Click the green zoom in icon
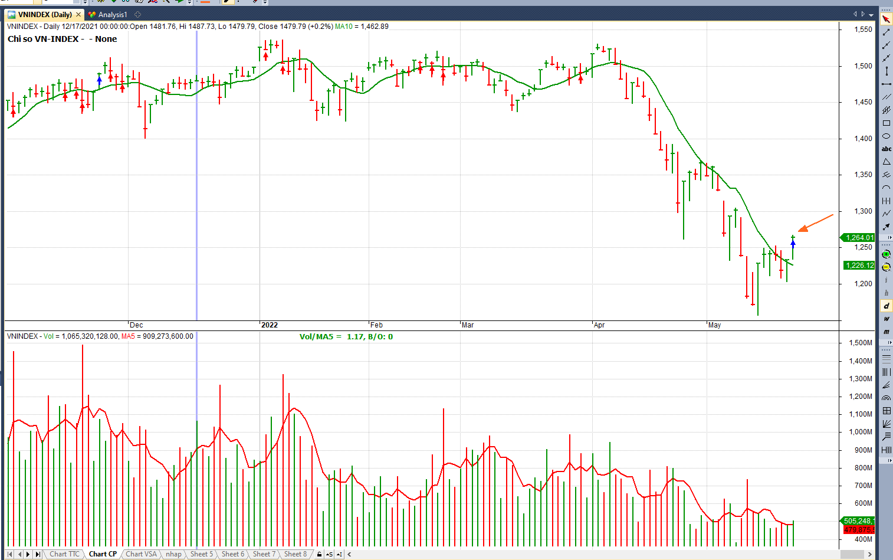This screenshot has width=893, height=560. click(x=886, y=254)
